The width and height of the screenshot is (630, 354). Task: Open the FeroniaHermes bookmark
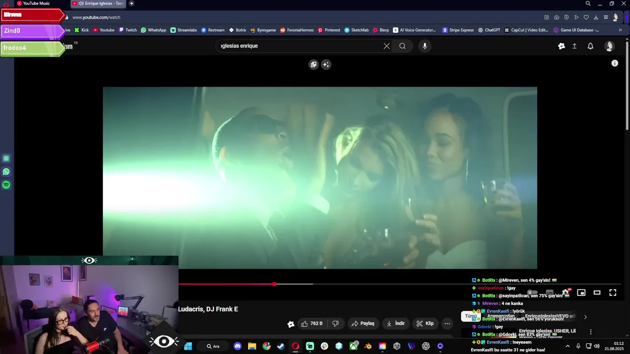click(x=297, y=30)
